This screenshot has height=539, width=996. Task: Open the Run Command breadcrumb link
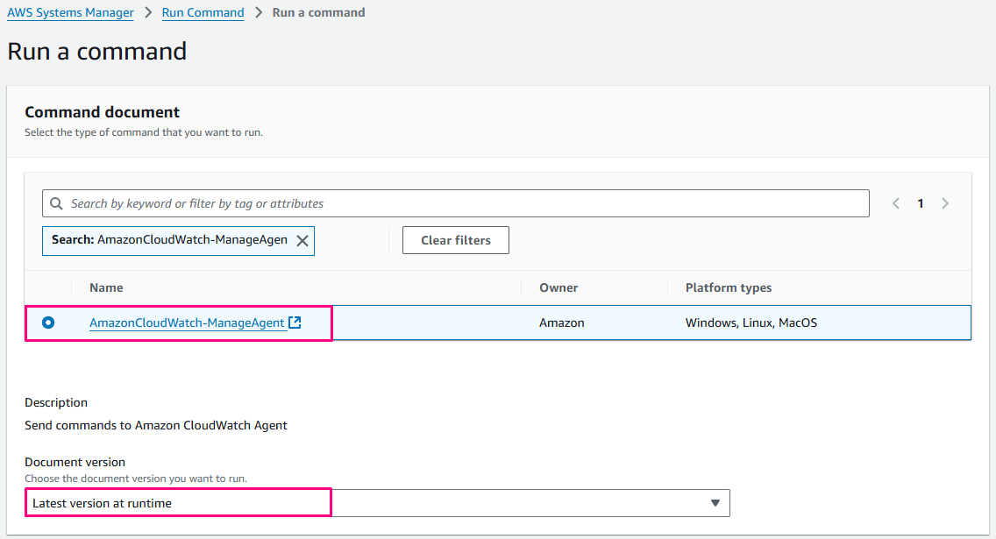(203, 12)
